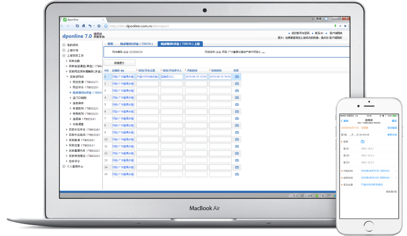Expand the tree node labeled TB0320
This screenshot has height=236, width=407.
click(x=67, y=140)
